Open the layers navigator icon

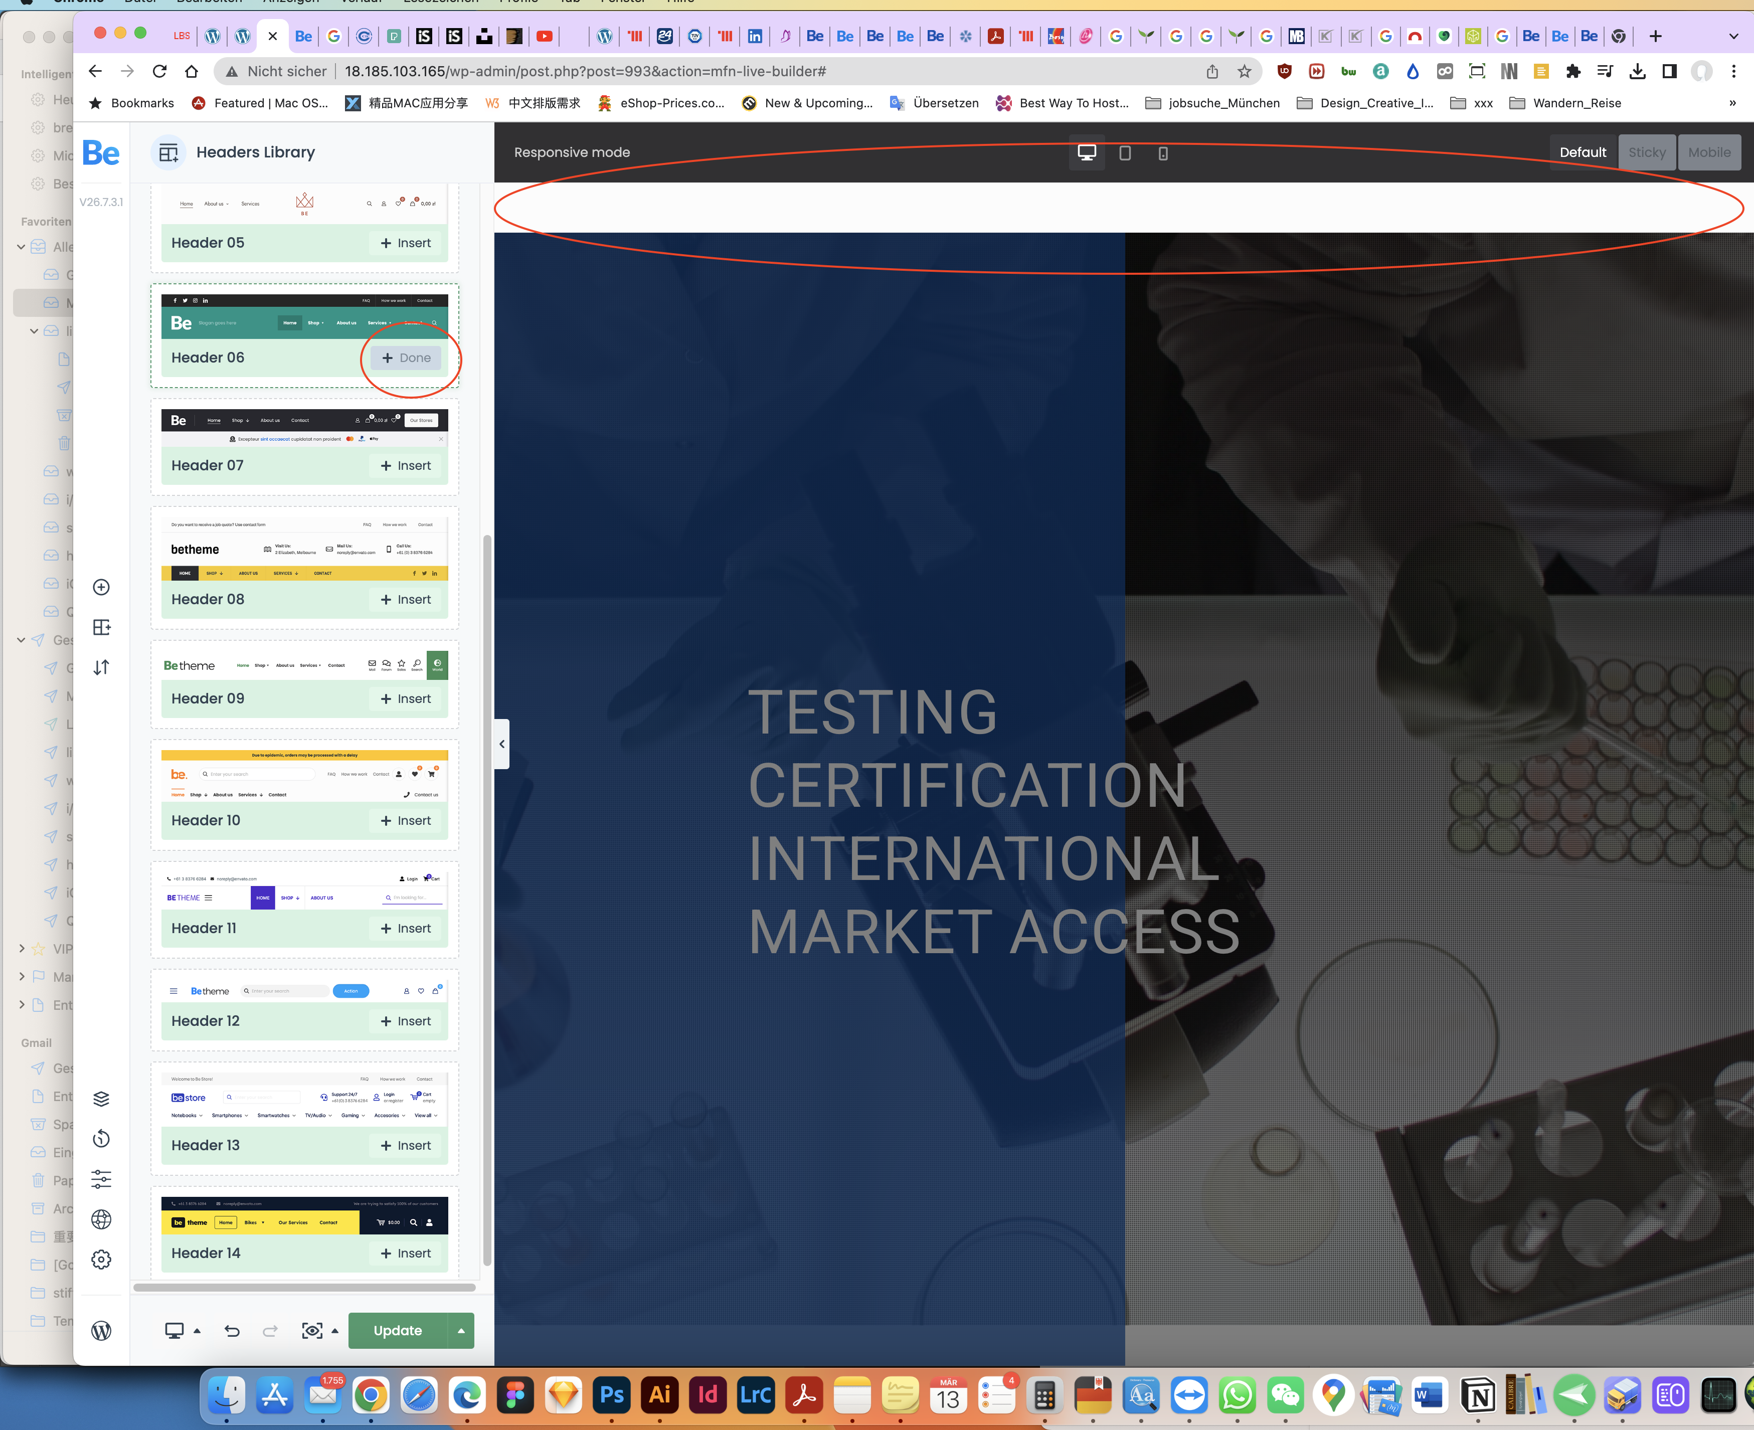pos(101,1099)
